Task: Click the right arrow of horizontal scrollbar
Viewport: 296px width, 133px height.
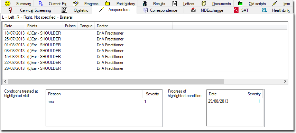Action: pyautogui.click(x=285, y=81)
